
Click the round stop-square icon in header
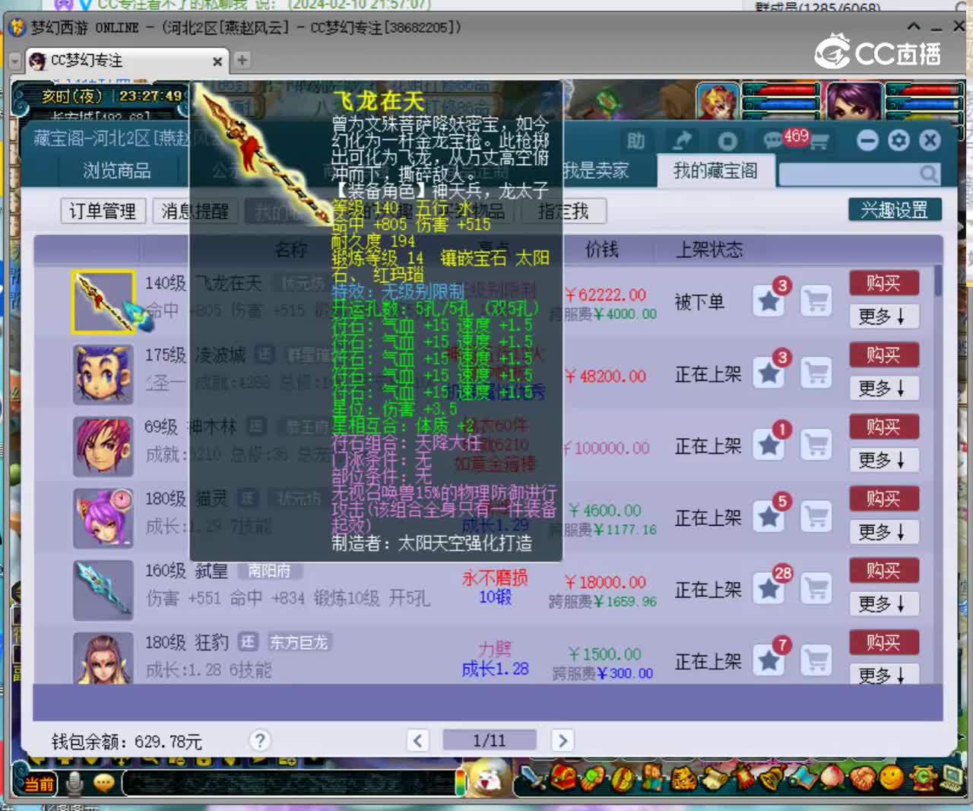click(x=727, y=142)
